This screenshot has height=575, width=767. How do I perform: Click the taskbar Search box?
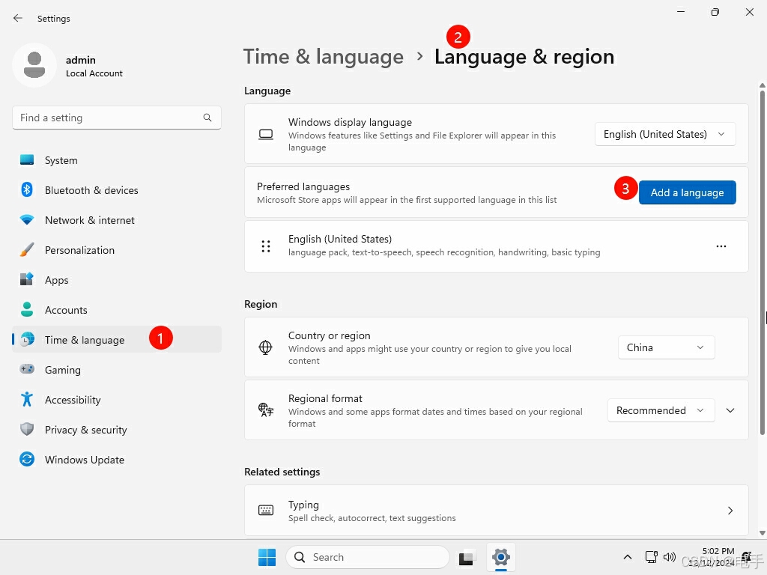[367, 557]
